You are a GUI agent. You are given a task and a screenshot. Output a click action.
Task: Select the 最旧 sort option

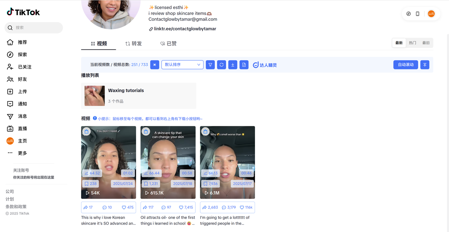[x=426, y=43]
